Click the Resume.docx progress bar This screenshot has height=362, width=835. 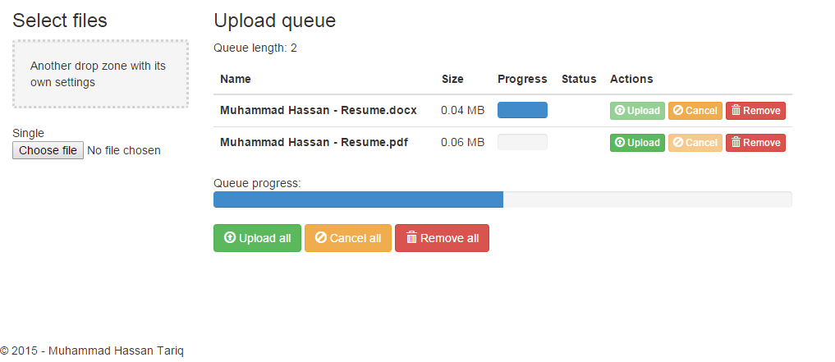point(522,110)
